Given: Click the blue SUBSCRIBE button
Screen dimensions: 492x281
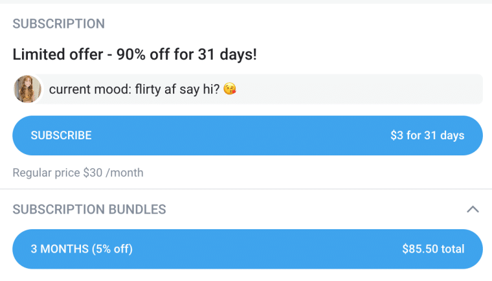Looking at the screenshot, I should 247,135.
